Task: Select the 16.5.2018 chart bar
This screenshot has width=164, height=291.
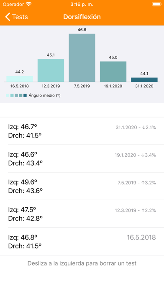Action: 20,79
